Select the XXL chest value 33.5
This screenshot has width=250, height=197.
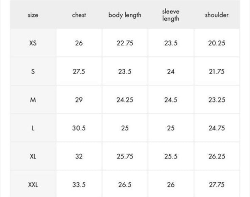[x=79, y=185]
